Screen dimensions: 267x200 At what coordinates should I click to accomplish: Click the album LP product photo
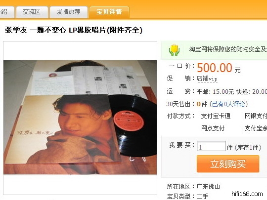[80, 118]
